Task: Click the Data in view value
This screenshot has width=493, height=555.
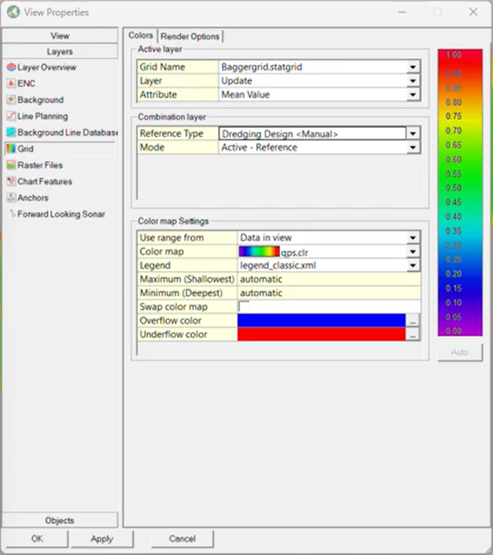Action: (x=266, y=238)
